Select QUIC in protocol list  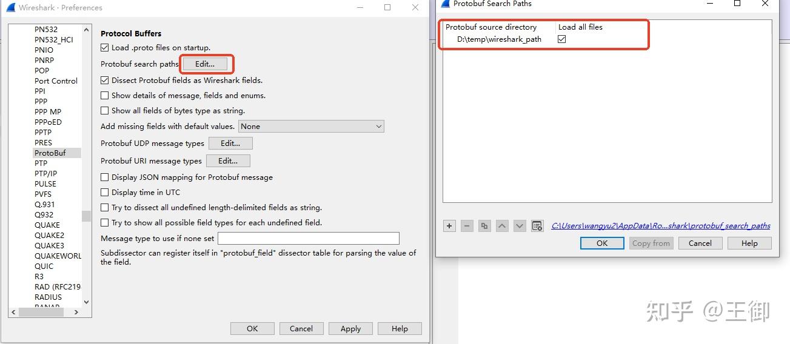[44, 266]
